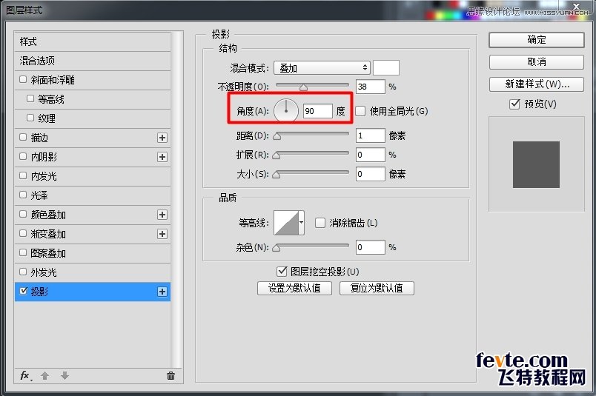Click 新建样式(W)... button
The image size is (596, 396).
pos(536,84)
